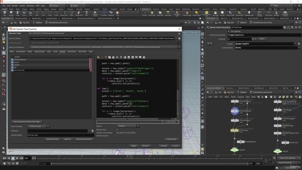The height and width of the screenshot is (170, 302).
Task: Click the find magnifier icon above the code
Action: (x=117, y=57)
